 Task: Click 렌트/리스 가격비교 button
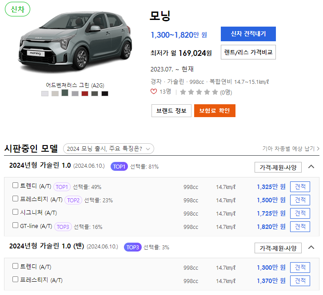pyautogui.click(x=248, y=52)
